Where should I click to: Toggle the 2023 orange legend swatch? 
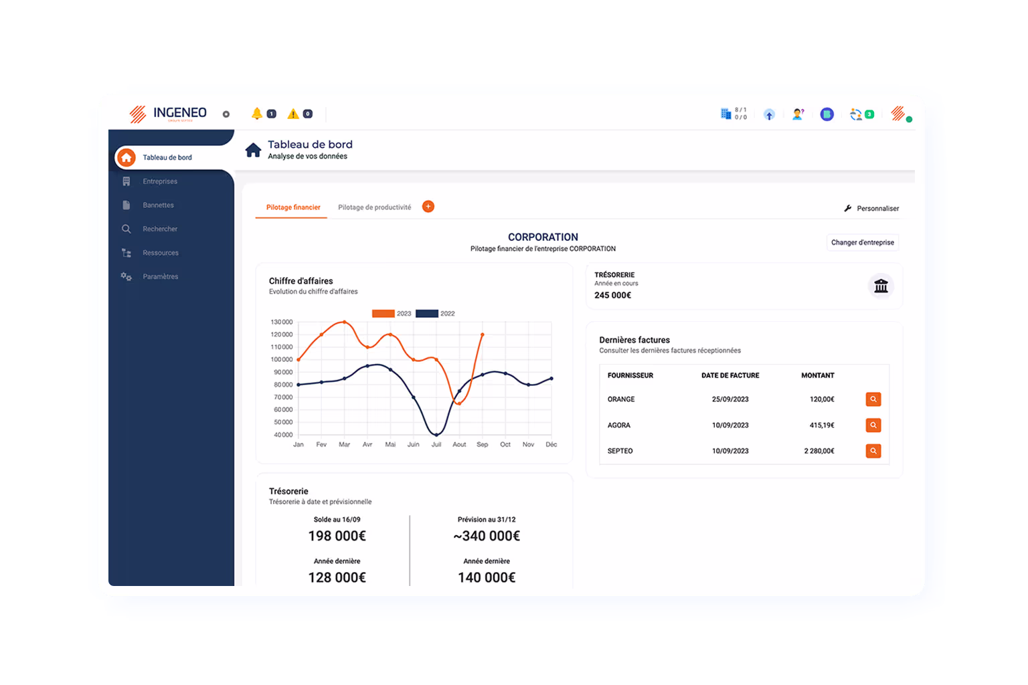pos(383,314)
